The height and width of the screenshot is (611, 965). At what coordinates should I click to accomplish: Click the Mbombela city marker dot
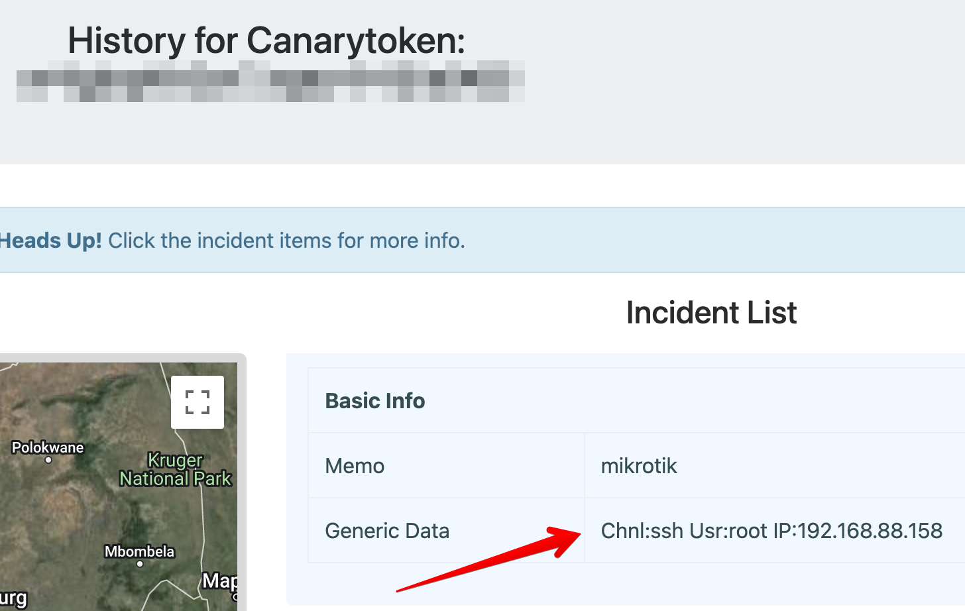[140, 564]
